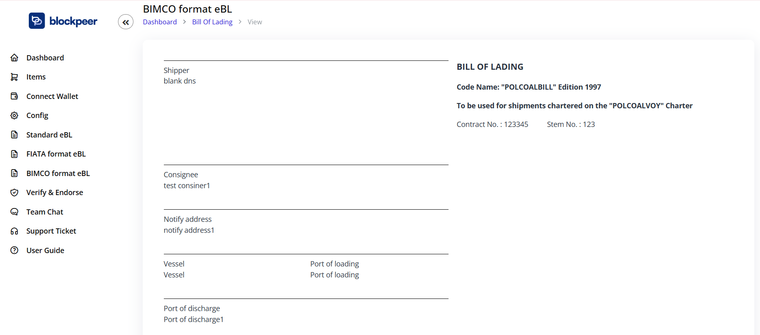Click the blockpeer wordmark text
Screen dimensions: 760x335
[x=73, y=21]
